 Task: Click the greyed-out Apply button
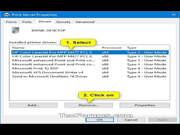click(x=162, y=120)
